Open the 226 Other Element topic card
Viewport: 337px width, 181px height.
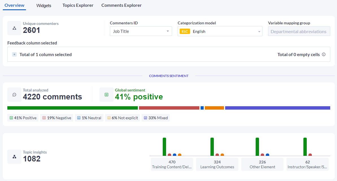coord(262,164)
